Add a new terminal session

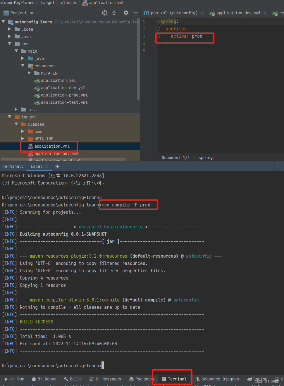[57, 166]
